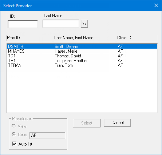Click the >> search button
This screenshot has height=155, width=162.
point(84,24)
